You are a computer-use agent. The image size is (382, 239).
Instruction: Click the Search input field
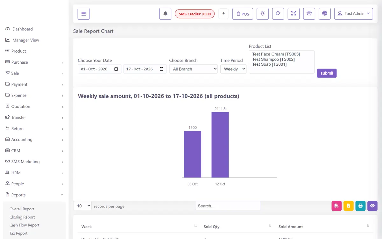[228, 206]
